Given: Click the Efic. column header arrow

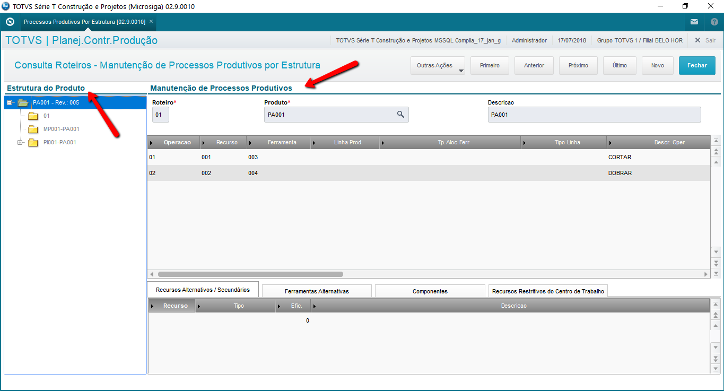Looking at the screenshot, I should tap(280, 306).
